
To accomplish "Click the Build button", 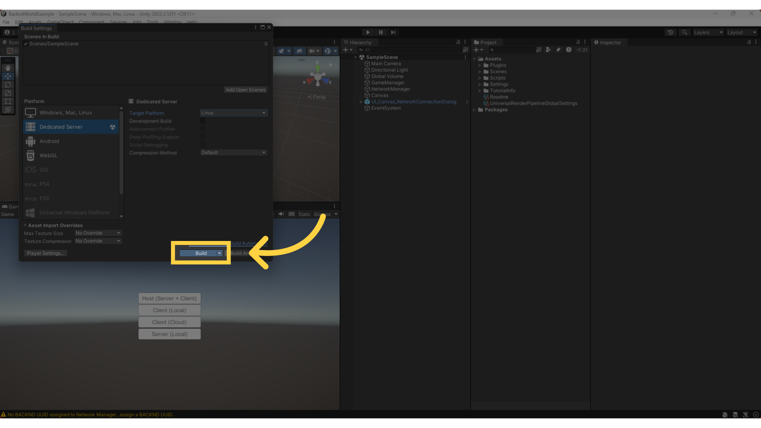I will coord(201,253).
